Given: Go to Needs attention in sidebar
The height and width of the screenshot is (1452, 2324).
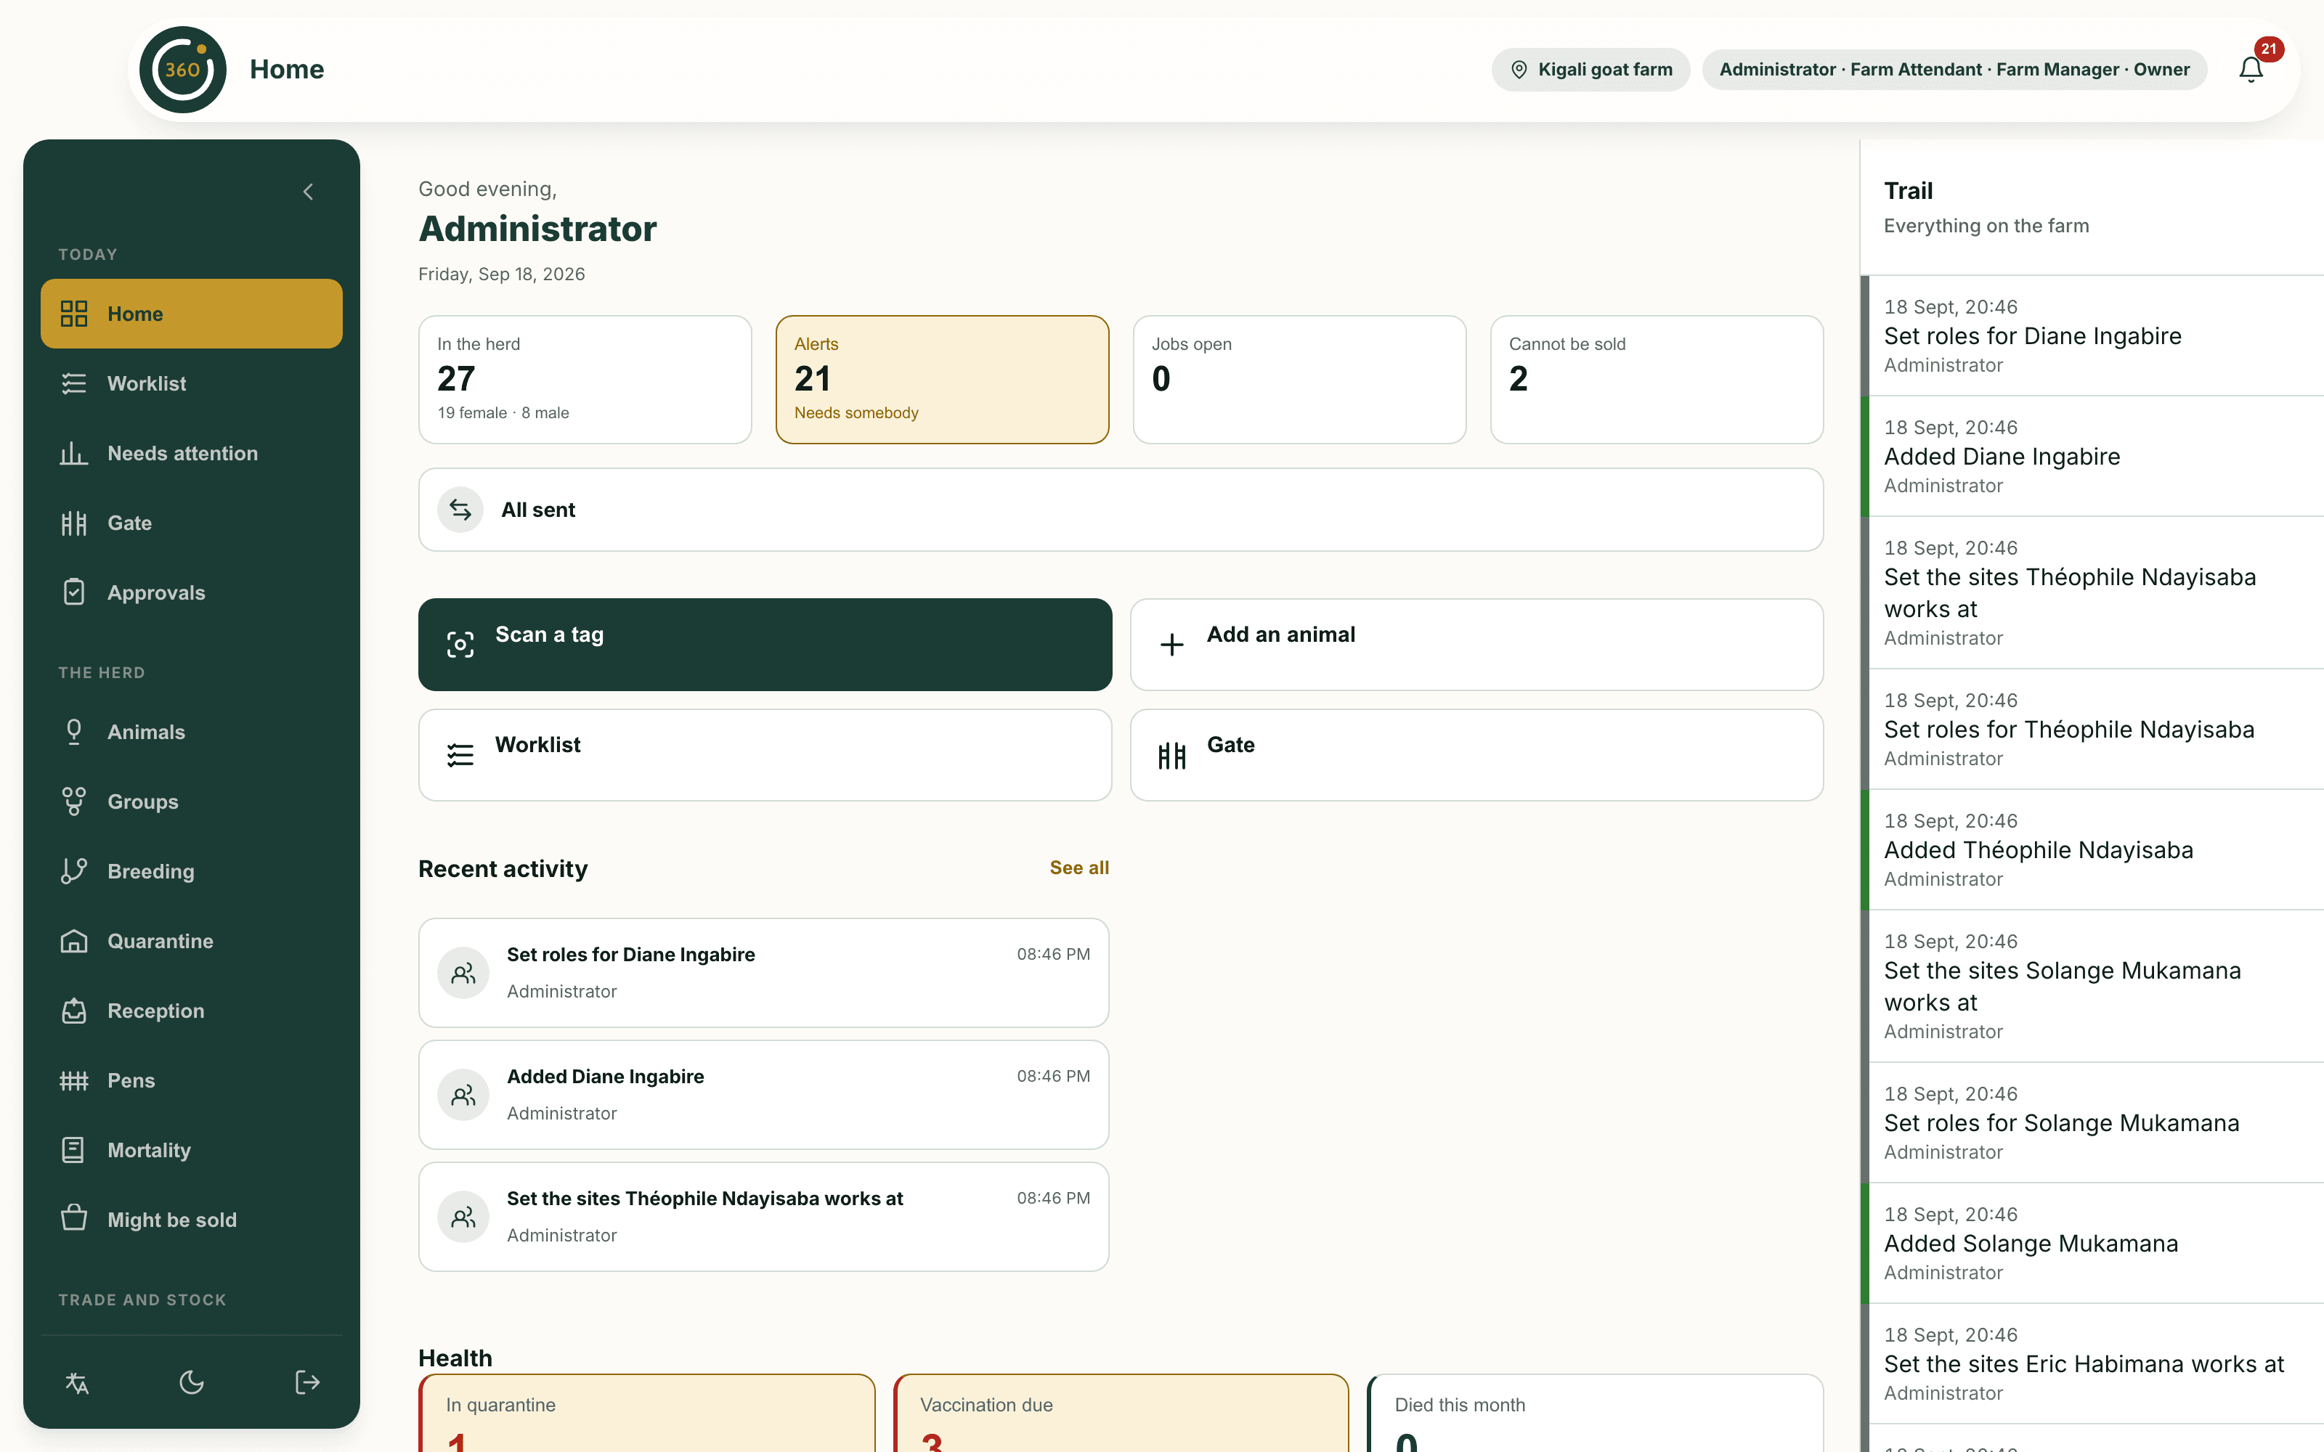Looking at the screenshot, I should pos(191,453).
